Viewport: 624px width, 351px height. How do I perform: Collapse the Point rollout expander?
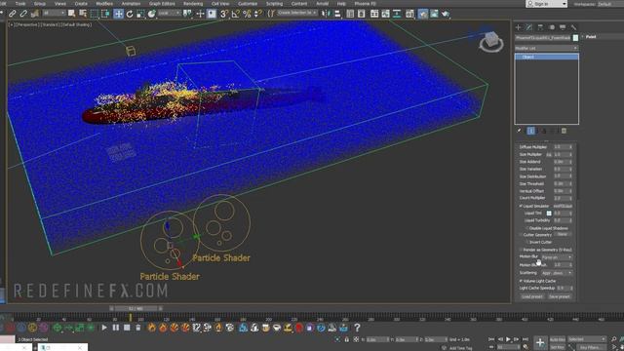tap(583, 37)
